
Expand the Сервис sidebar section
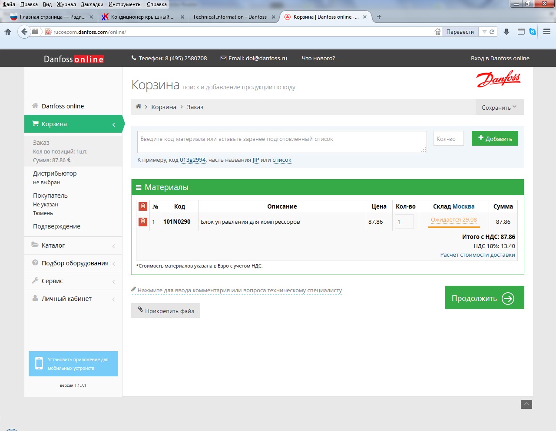point(73,281)
